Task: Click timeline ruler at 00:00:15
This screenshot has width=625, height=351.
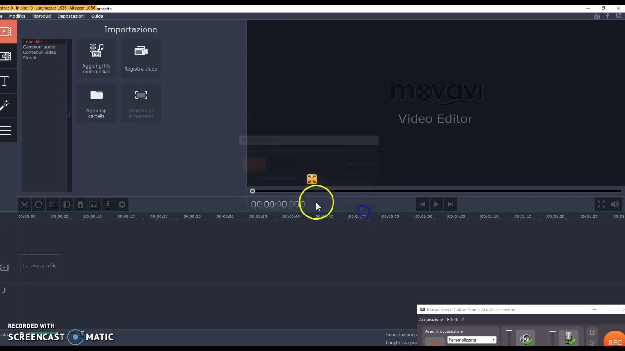Action: pyautogui.click(x=126, y=216)
